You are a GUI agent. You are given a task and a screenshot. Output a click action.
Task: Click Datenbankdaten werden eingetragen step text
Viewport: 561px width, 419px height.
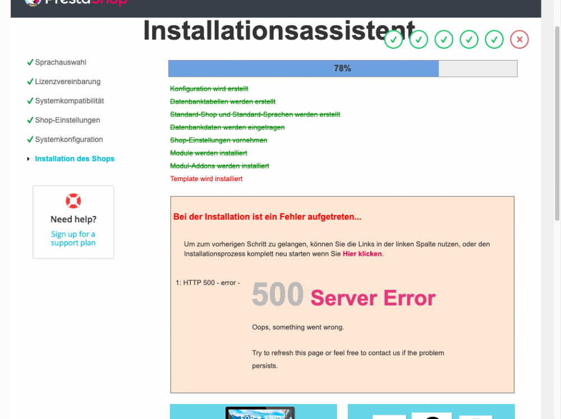point(227,127)
